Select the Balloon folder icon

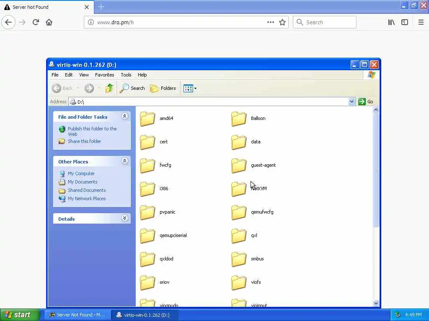coord(239,118)
